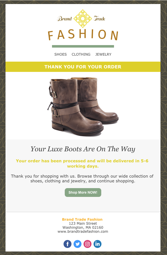Click the Brand Trade Fashion footer name
The width and height of the screenshot is (167, 255).
[x=82, y=219]
